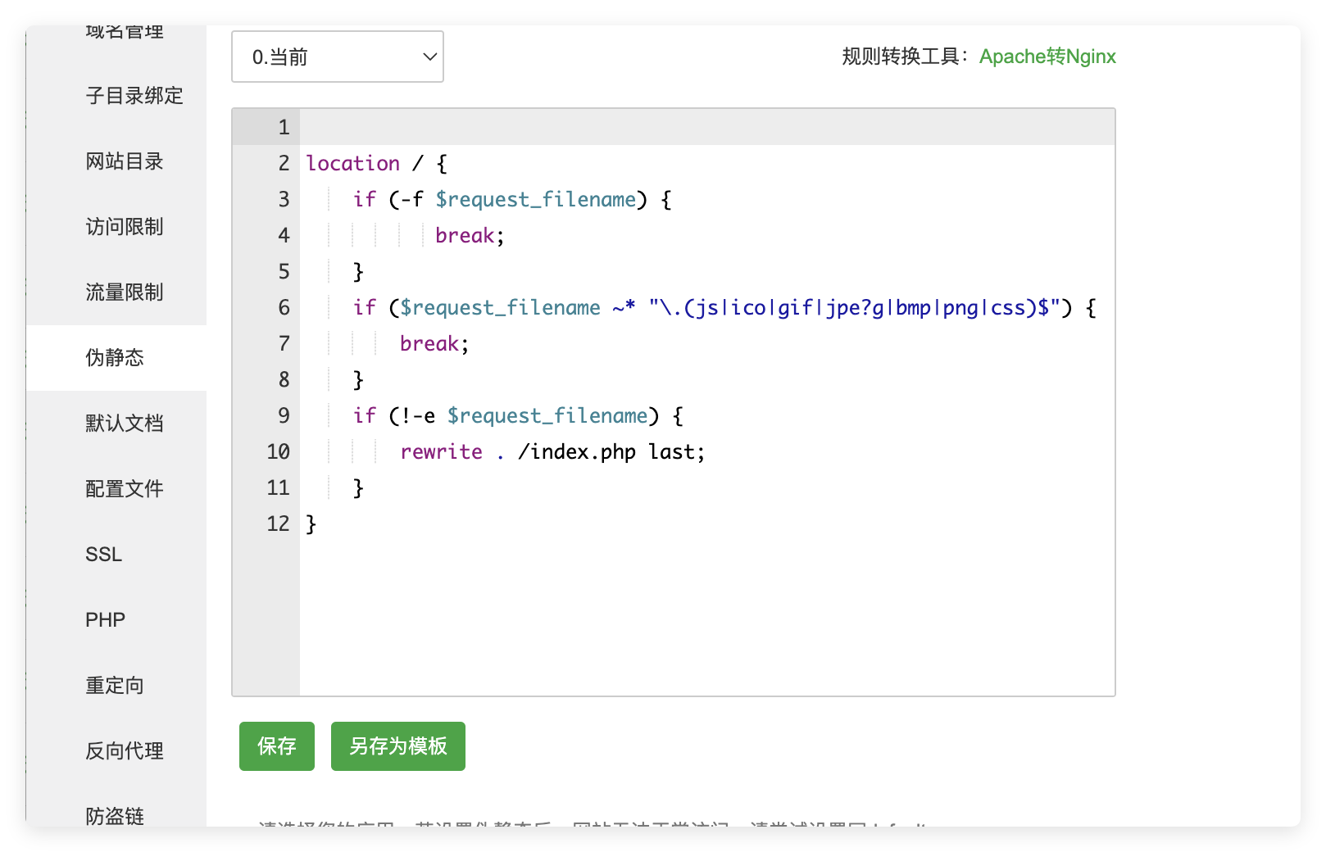Click the 'if (!-e $request_filename) {' line
This screenshot has width=1326, height=852.
[x=518, y=415]
